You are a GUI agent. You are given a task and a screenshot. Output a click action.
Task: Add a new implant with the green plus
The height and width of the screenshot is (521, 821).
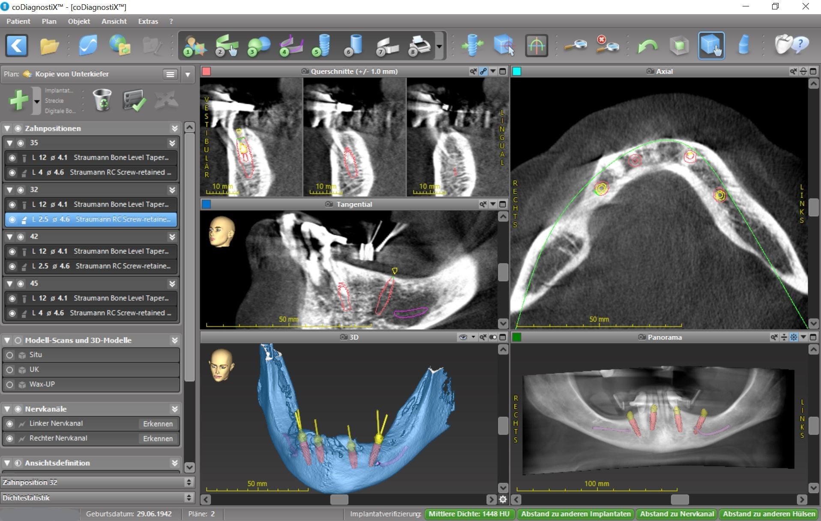(18, 100)
